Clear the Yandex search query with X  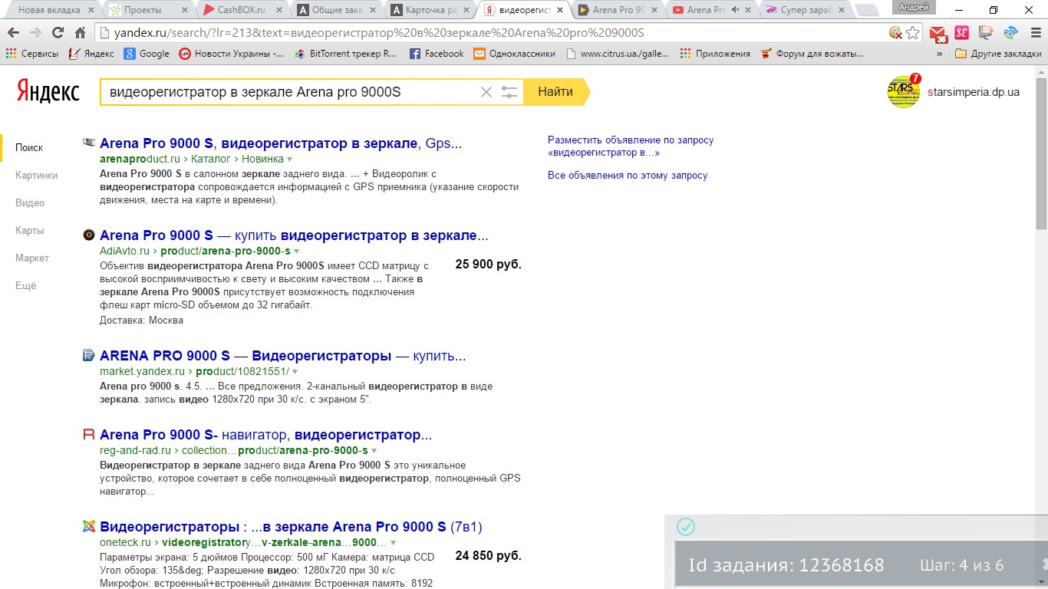486,92
